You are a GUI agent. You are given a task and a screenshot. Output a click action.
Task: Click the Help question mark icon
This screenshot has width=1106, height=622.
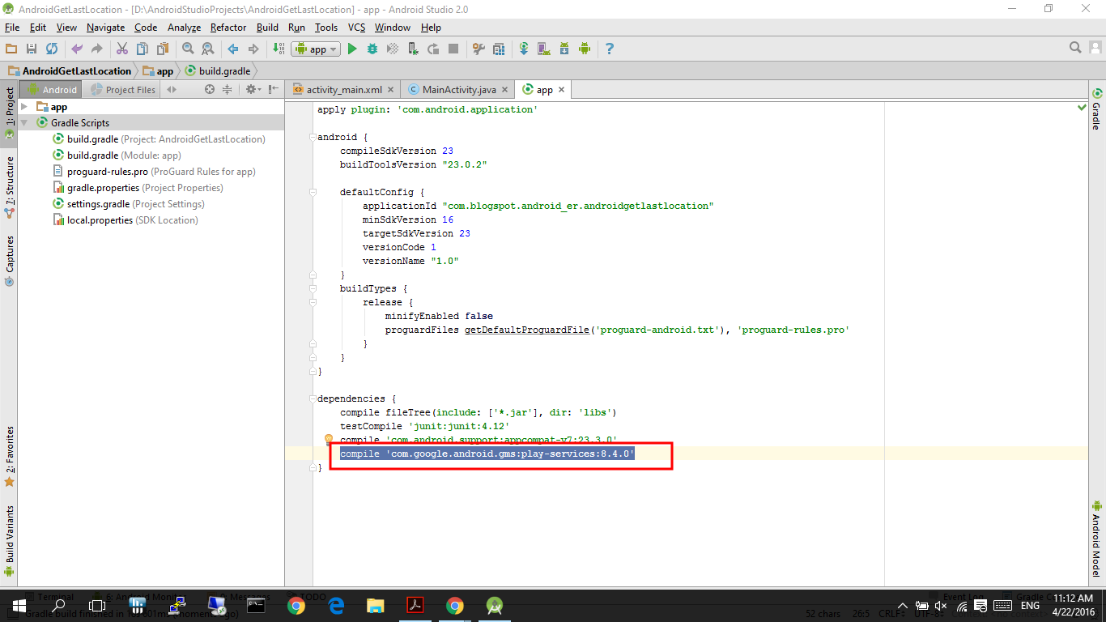pos(610,49)
